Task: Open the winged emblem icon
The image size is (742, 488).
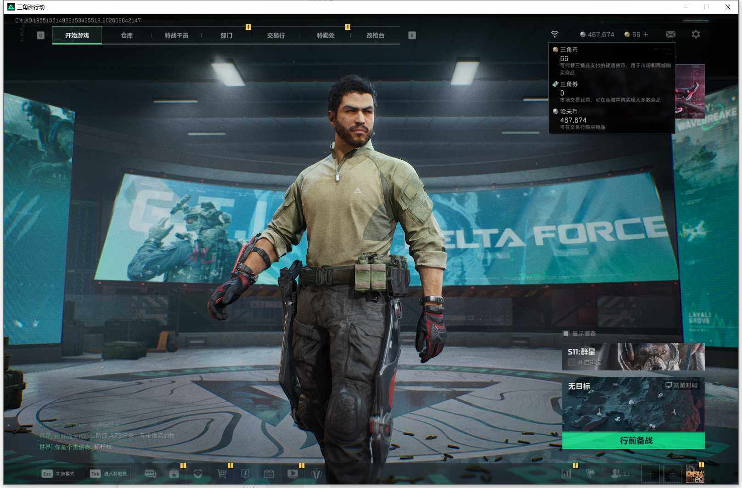Action: click(x=316, y=474)
